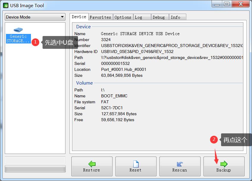
Task: Click the gray progress bar at bottom left
Action: click(x=35, y=169)
